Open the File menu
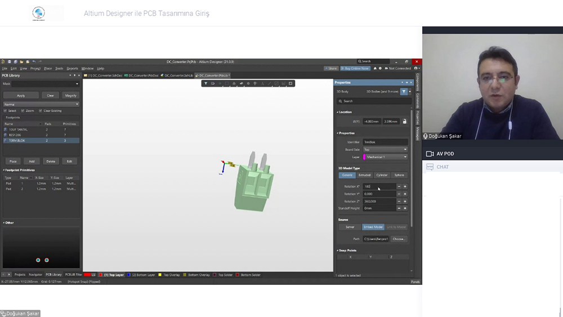 (x=5, y=68)
